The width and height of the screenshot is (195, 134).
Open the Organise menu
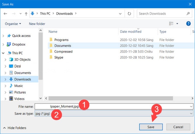(13, 24)
